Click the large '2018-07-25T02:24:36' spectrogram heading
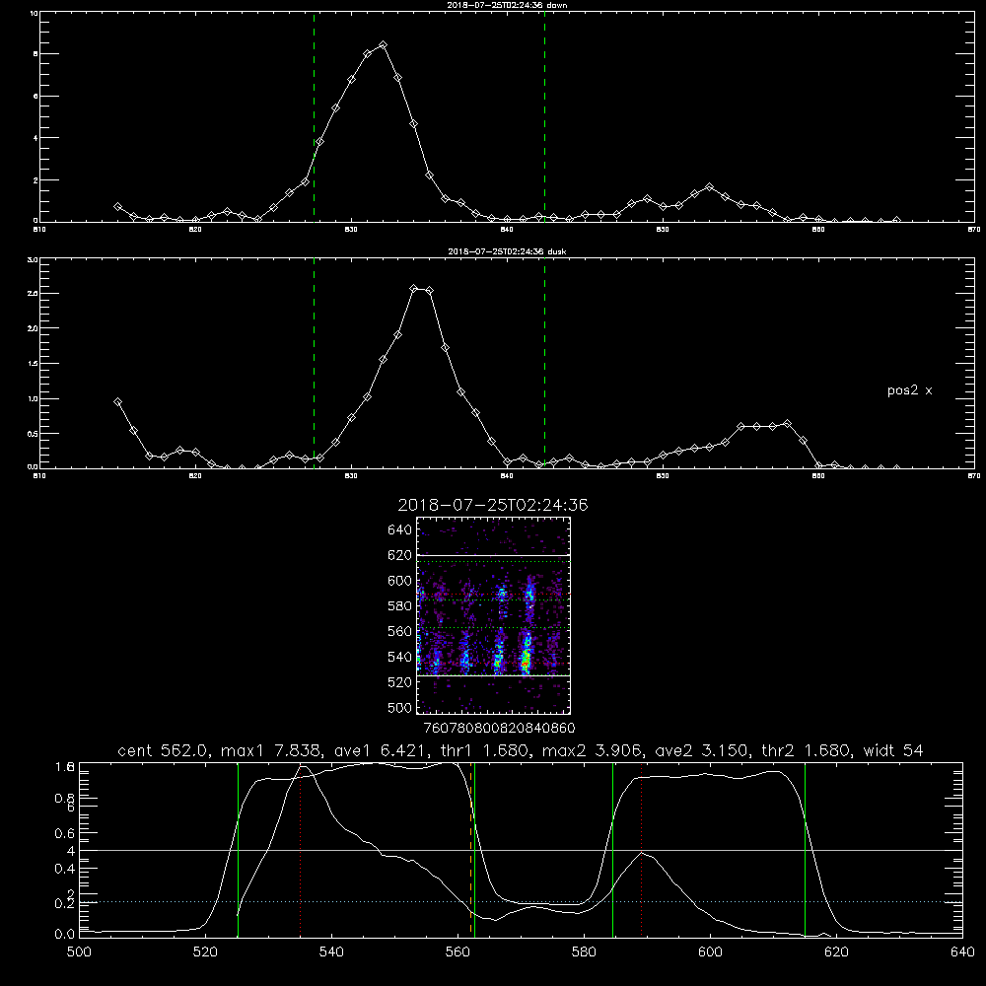The height and width of the screenshot is (986, 986). click(493, 505)
